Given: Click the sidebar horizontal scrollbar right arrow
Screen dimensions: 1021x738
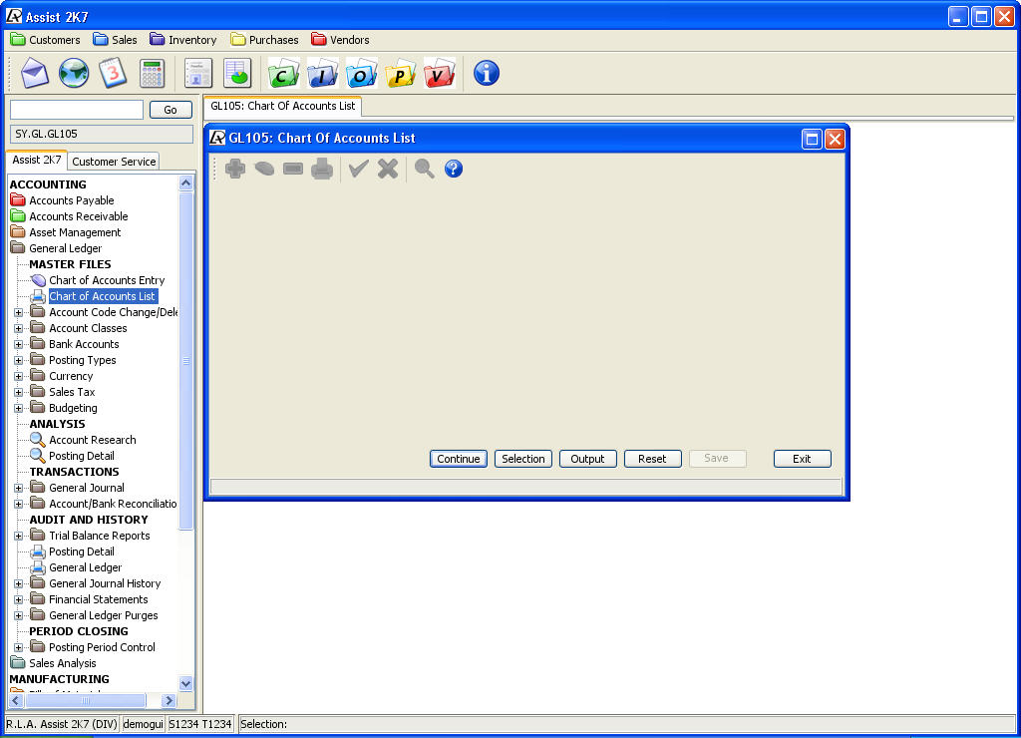Looking at the screenshot, I should pyautogui.click(x=169, y=700).
